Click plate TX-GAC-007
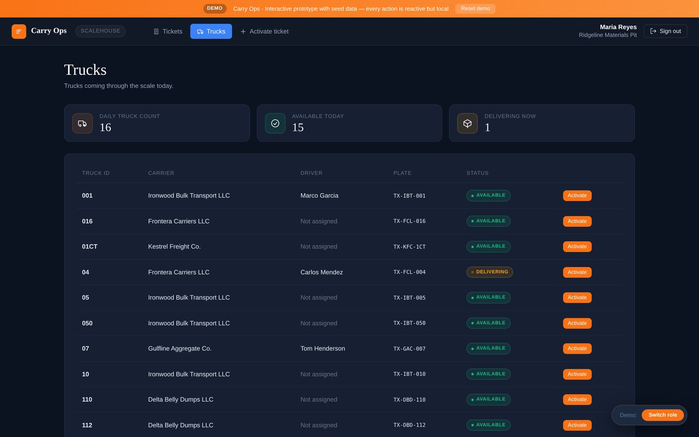The width and height of the screenshot is (699, 437). click(x=409, y=349)
